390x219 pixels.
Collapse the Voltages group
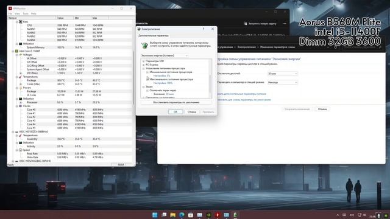pyautogui.click(x=17, y=55)
